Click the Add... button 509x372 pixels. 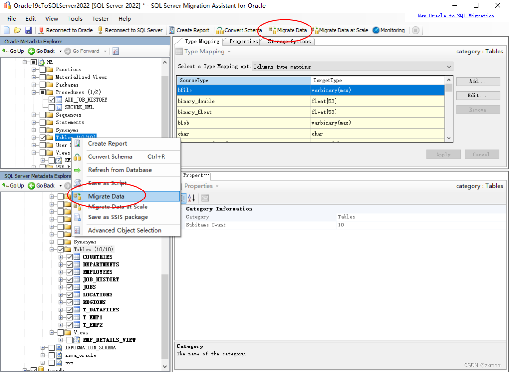(x=478, y=81)
